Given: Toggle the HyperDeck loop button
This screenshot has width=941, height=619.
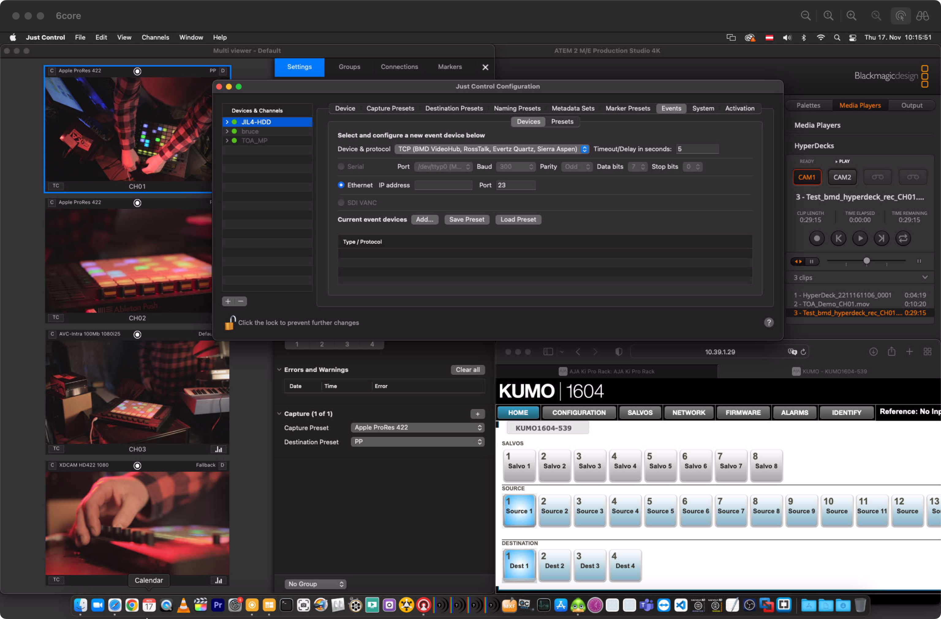Looking at the screenshot, I should (x=903, y=238).
